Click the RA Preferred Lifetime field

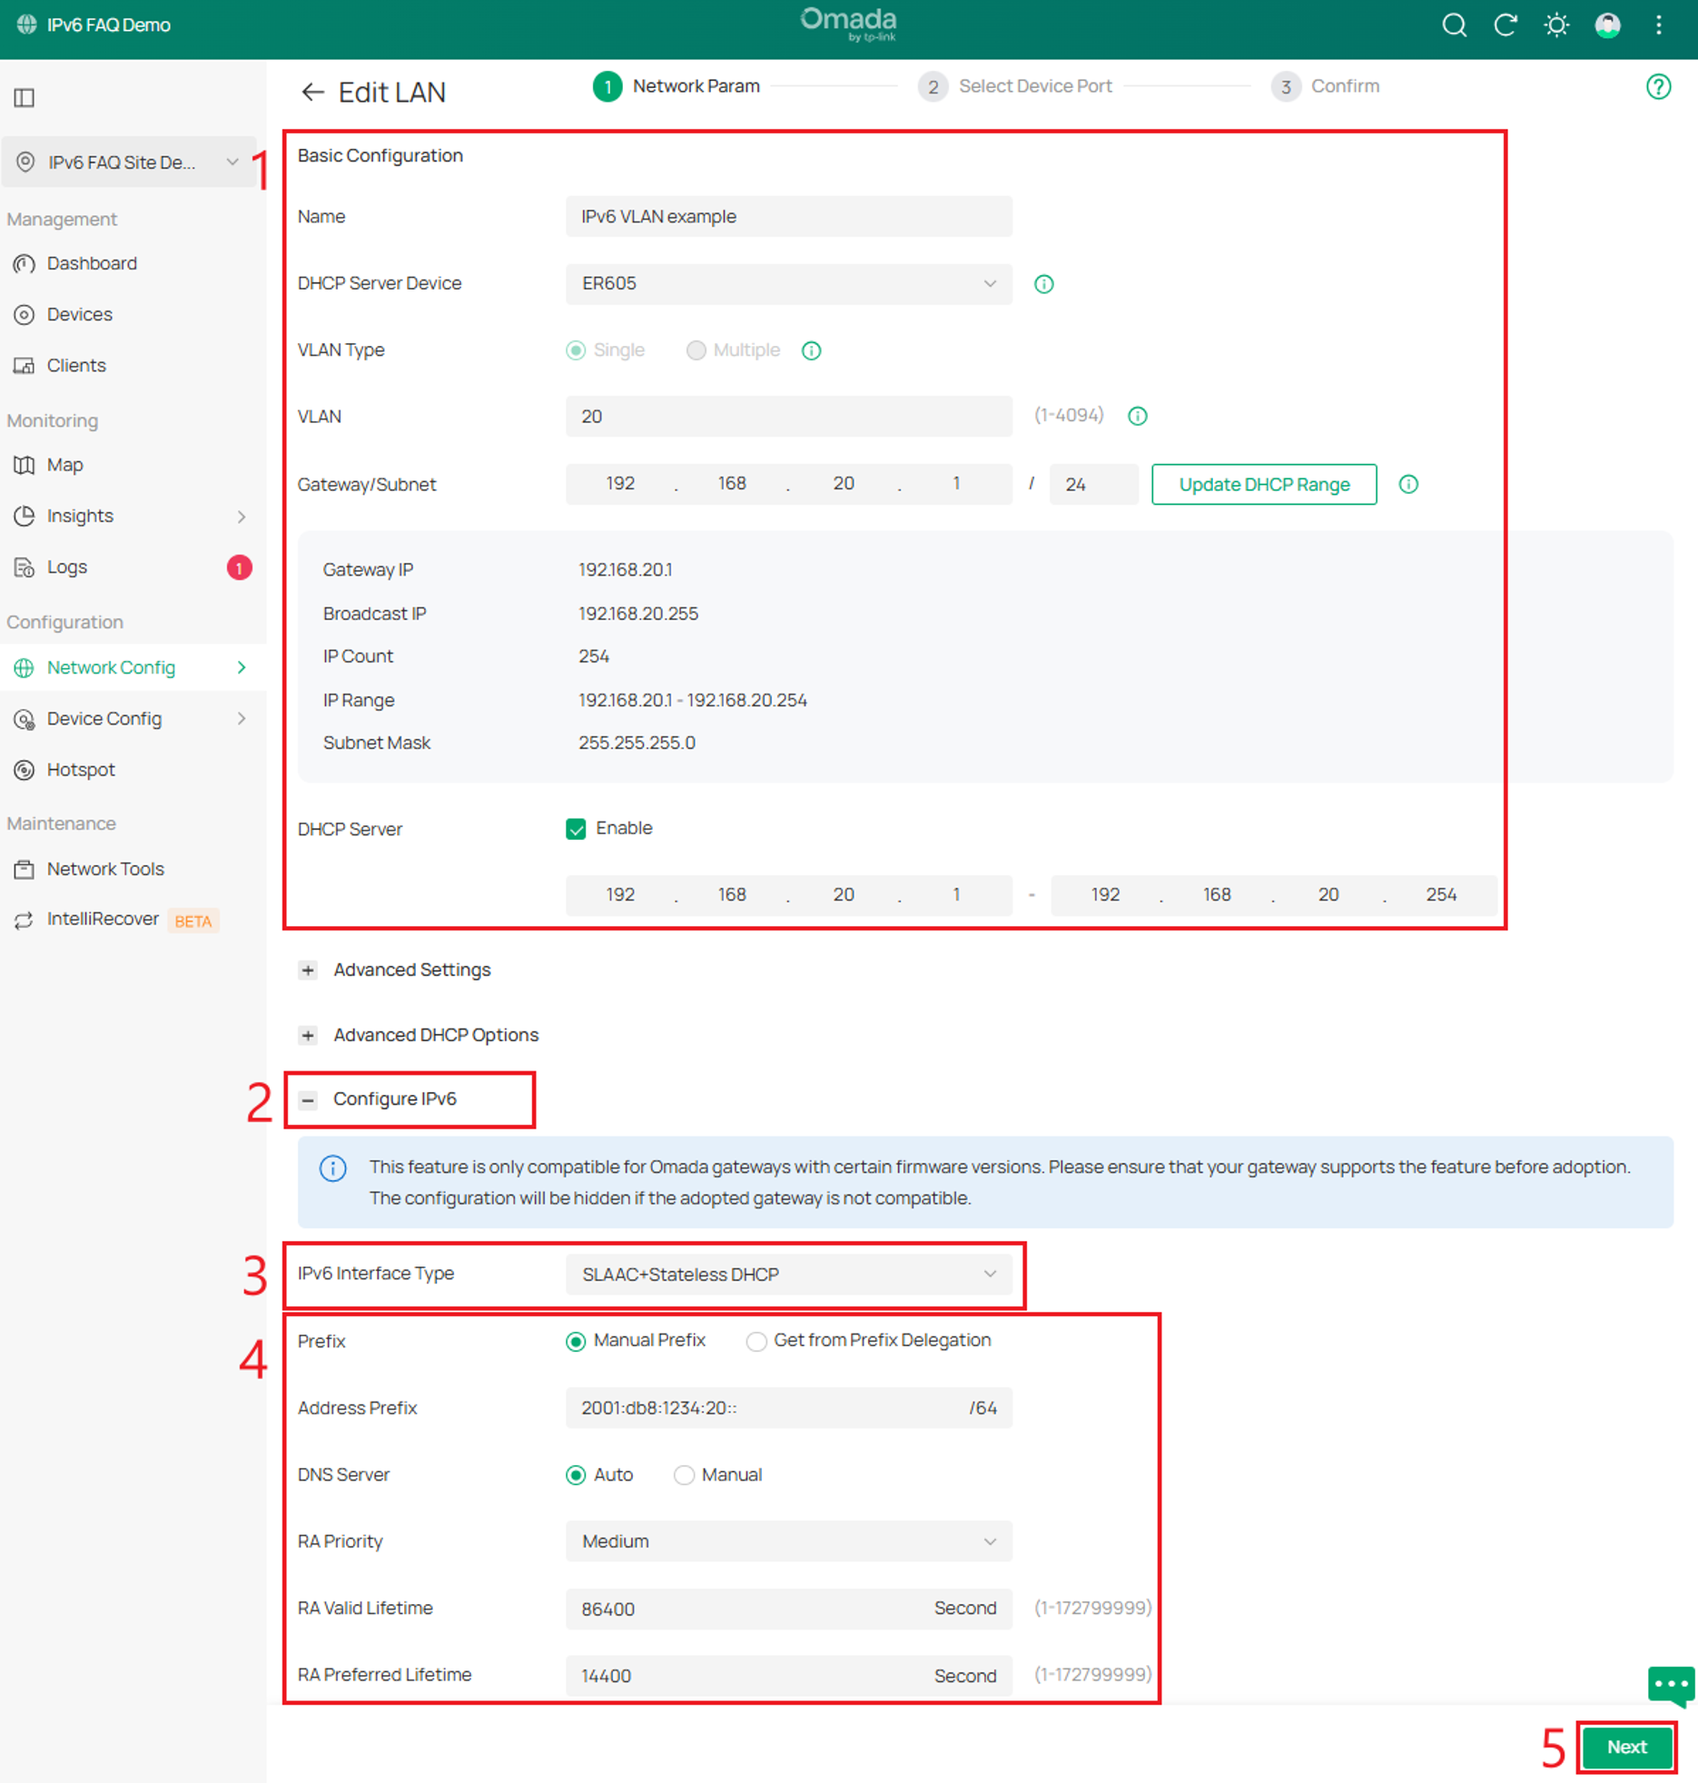[788, 1676]
